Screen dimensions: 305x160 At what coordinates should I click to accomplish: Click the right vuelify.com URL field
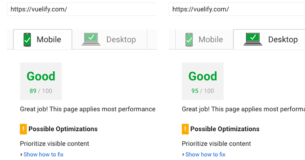[x=237, y=9]
